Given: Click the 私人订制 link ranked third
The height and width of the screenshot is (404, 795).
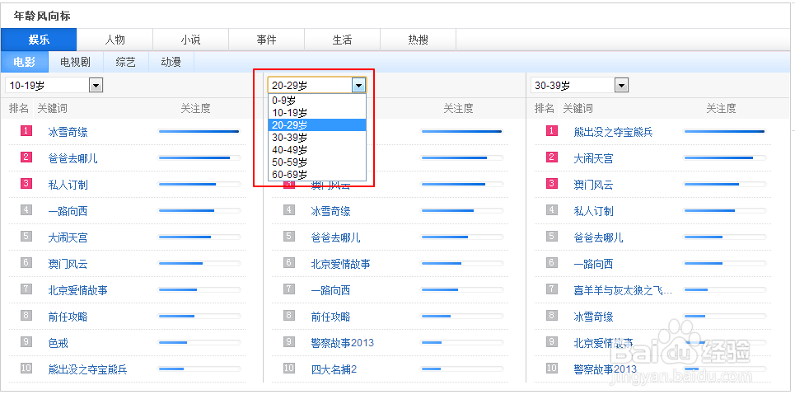Looking at the screenshot, I should 68,185.
